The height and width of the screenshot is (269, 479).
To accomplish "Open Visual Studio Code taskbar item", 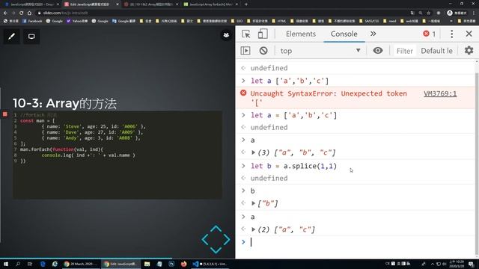I will [210, 264].
